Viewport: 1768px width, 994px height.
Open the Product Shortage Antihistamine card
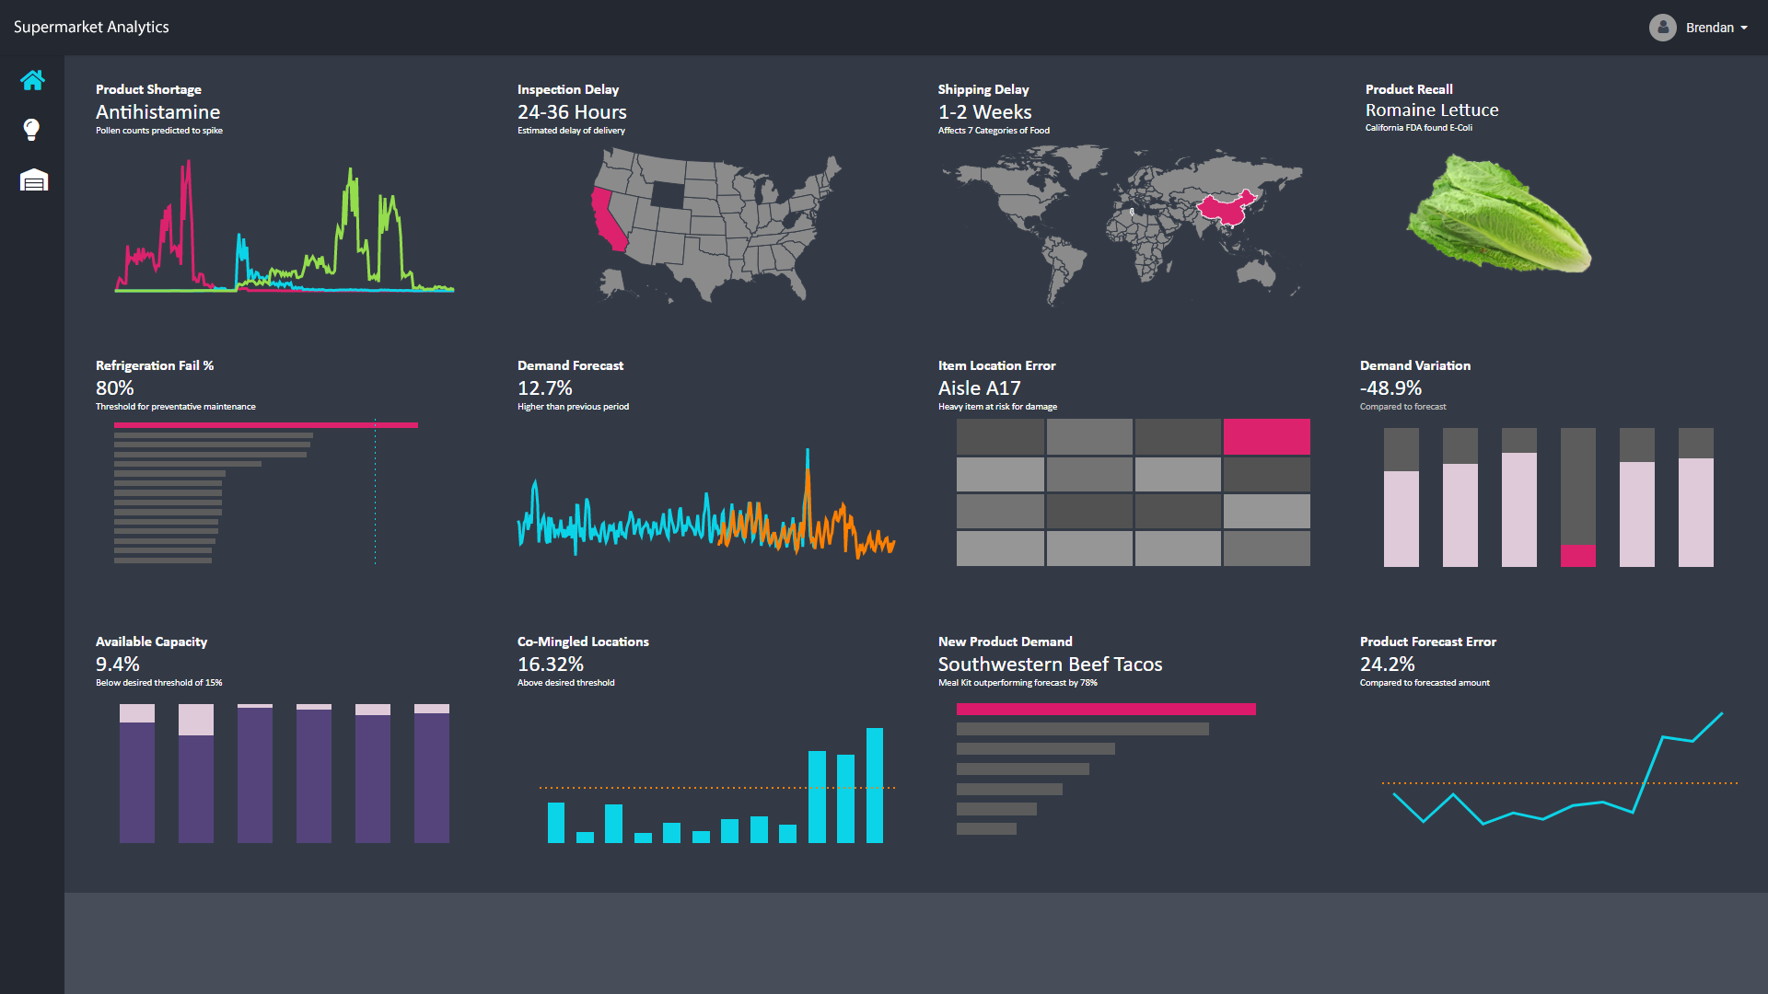tap(157, 112)
